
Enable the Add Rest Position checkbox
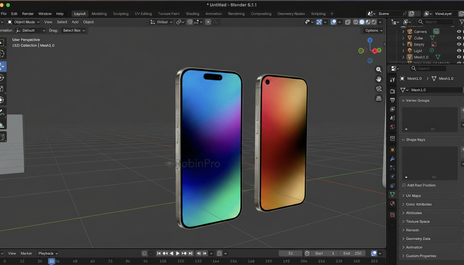[404, 185]
